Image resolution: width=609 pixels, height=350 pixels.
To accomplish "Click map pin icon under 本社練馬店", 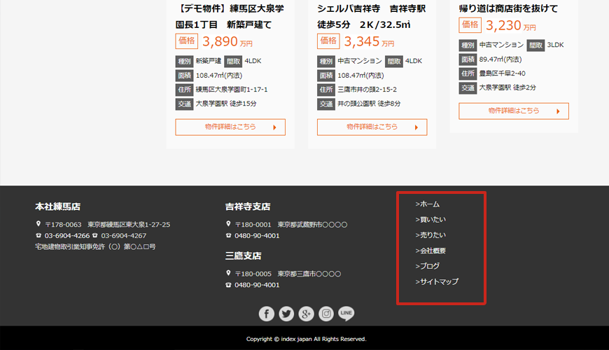I will click(x=38, y=225).
